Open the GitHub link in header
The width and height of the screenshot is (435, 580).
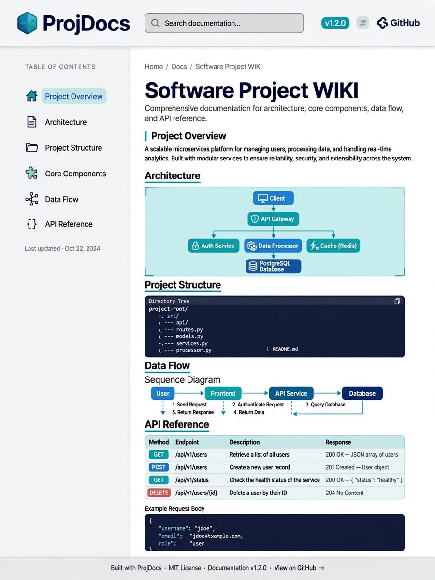(398, 23)
